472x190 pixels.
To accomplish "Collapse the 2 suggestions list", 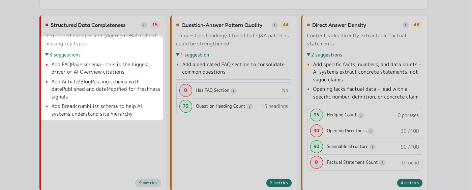I will [324, 55].
